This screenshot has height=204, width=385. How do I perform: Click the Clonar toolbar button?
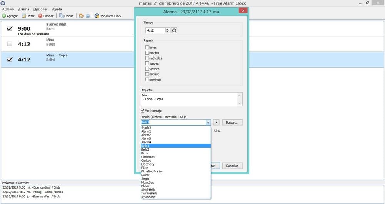66,16
